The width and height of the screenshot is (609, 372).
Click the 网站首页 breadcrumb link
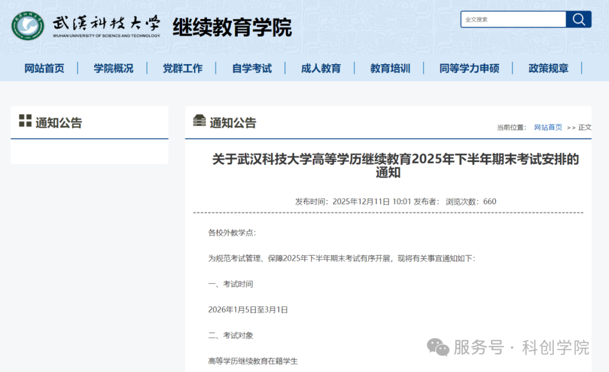(548, 127)
